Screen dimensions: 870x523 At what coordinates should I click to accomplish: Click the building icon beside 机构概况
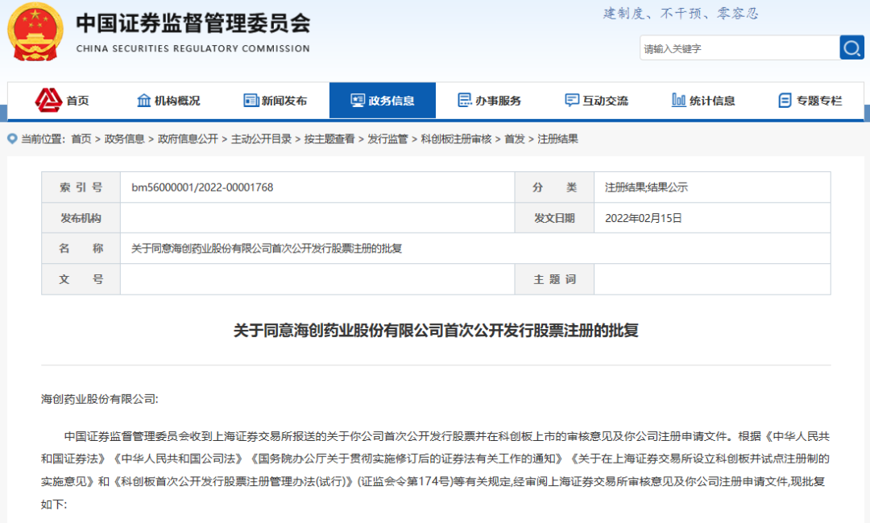(x=143, y=101)
